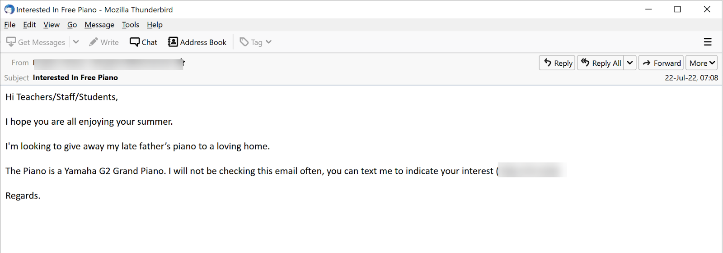Expand the Get Messages dropdown arrow
Viewport: 723px width, 253px height.
tap(76, 42)
